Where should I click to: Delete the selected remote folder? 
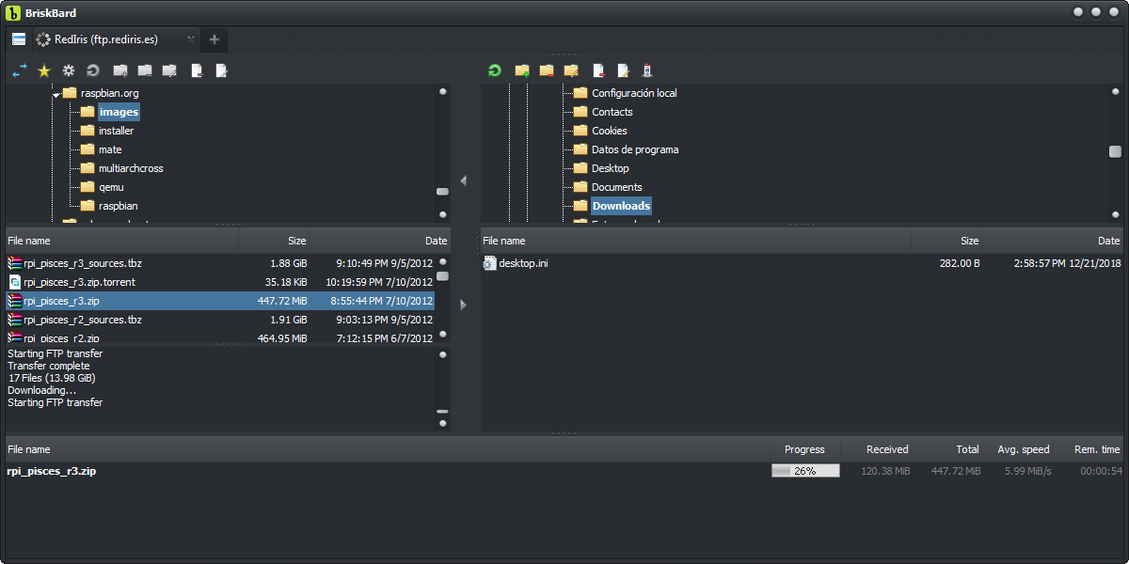145,70
